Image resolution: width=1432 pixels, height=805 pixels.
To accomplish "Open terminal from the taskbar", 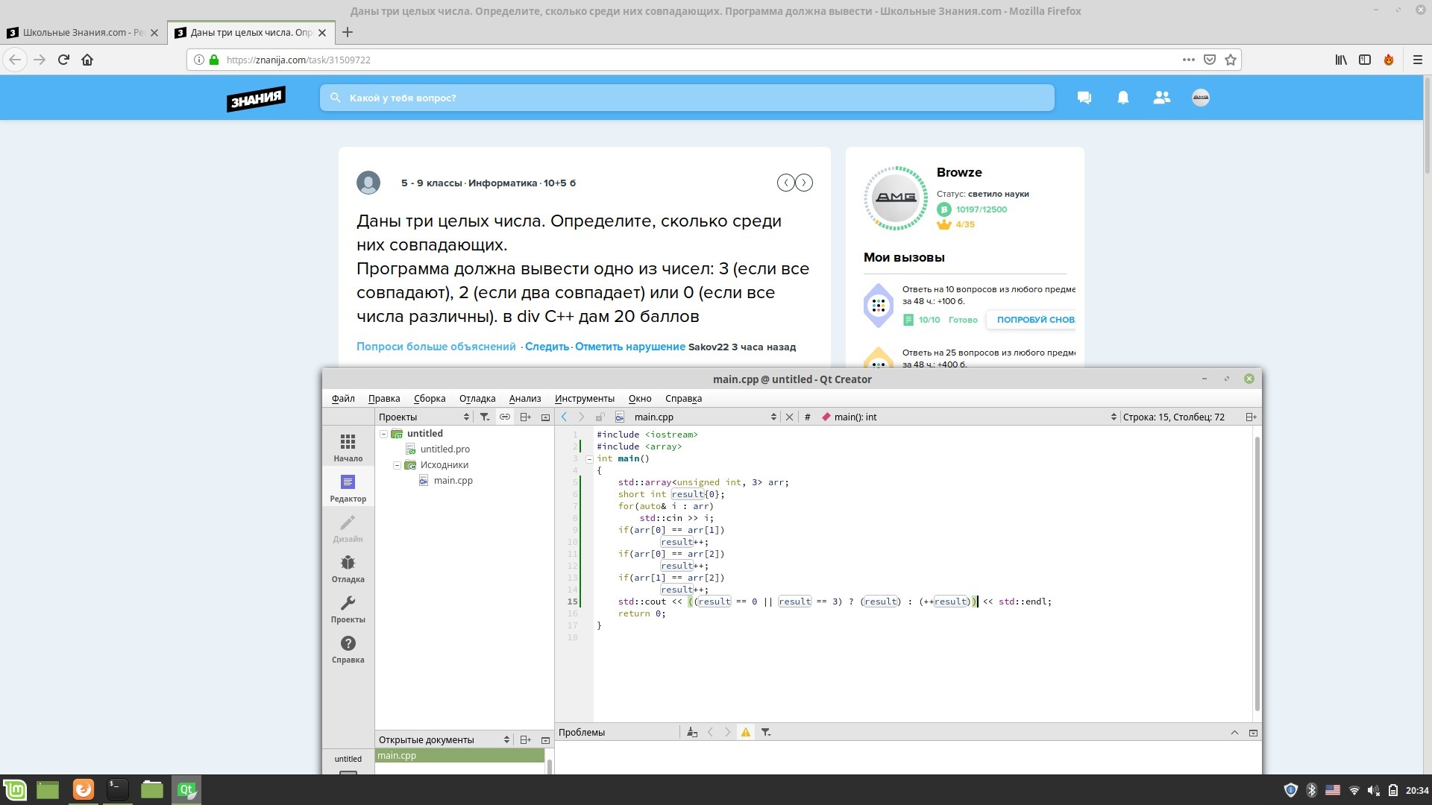I will (x=117, y=789).
